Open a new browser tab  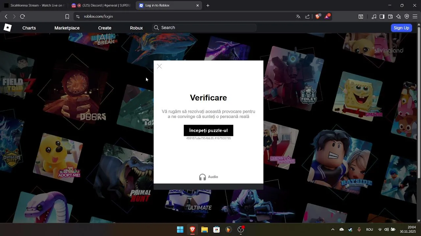click(208, 5)
